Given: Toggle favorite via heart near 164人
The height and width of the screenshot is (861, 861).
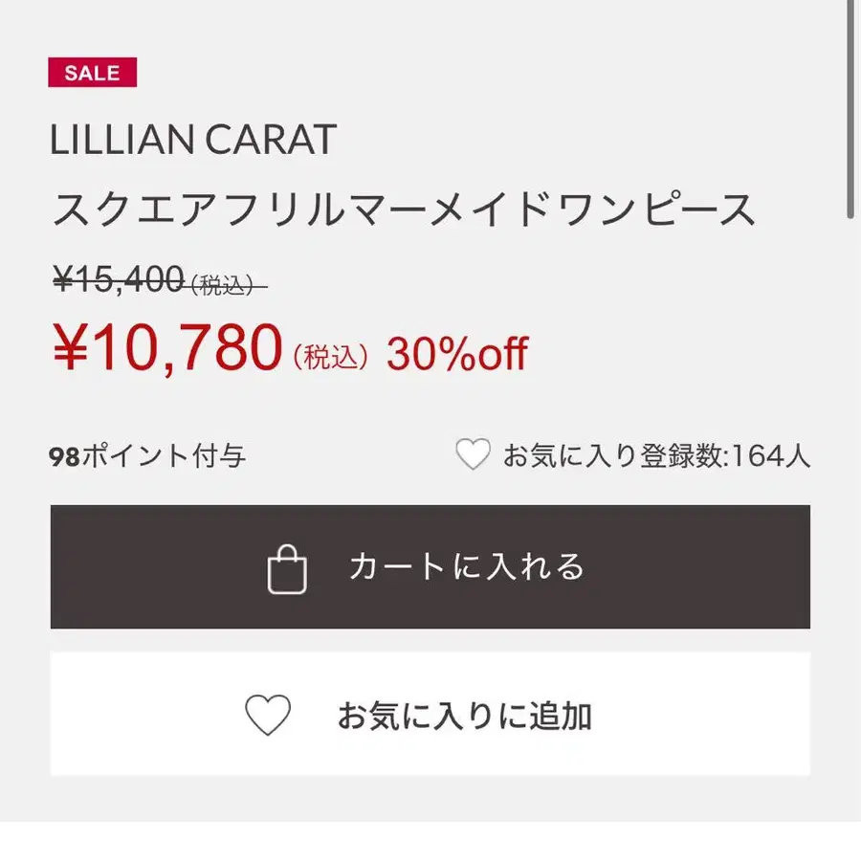Looking at the screenshot, I should click(x=473, y=454).
